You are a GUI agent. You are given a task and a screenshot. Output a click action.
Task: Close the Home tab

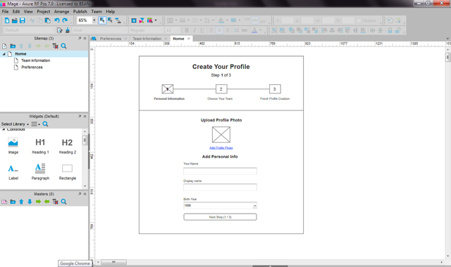click(189, 39)
